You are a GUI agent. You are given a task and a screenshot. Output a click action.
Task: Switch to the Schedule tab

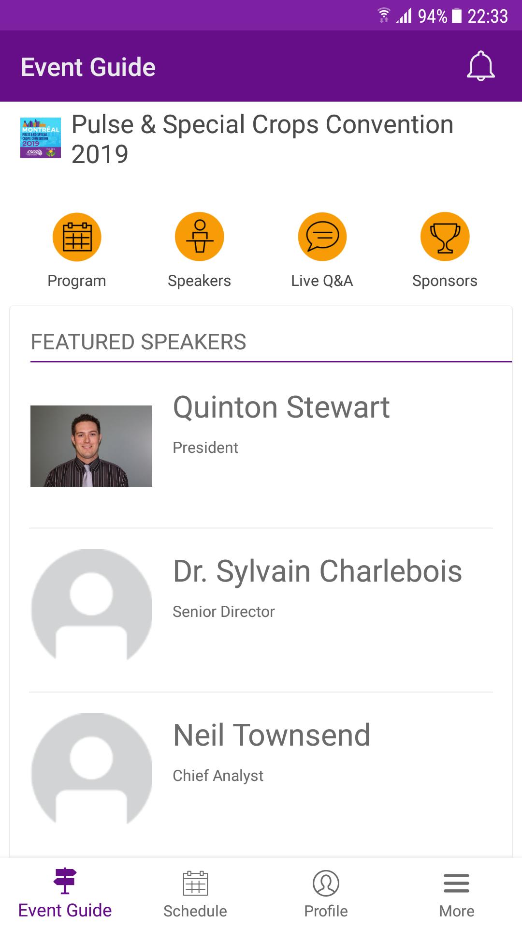195,894
